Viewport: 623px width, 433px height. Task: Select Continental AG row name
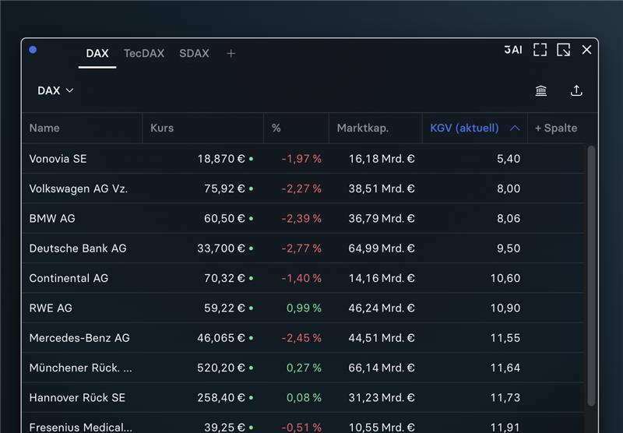click(69, 278)
